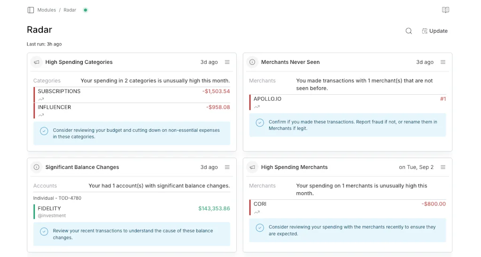Tick the Significant Balance Changes review circle
Screen dimensions: 481x257
(x=44, y=232)
